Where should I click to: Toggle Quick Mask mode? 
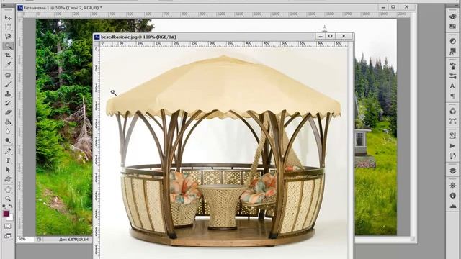tap(8, 227)
